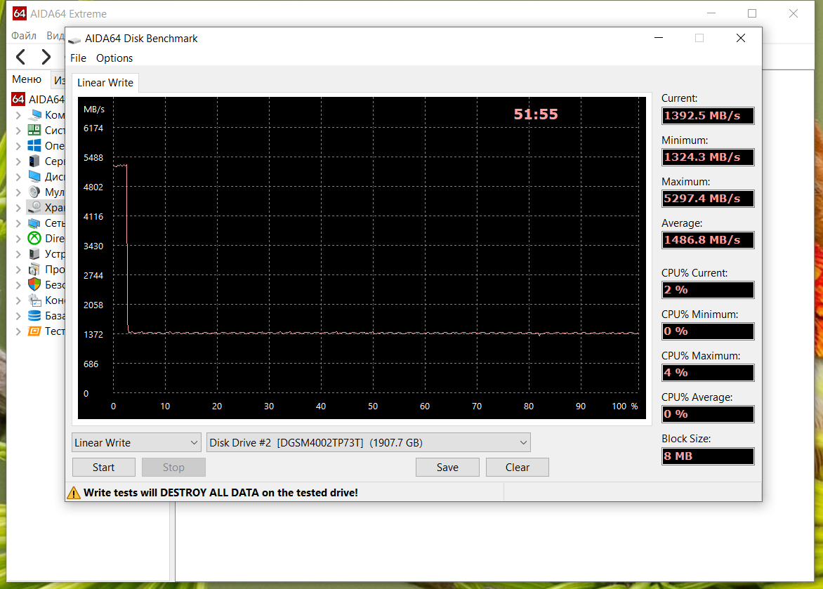Image resolution: width=823 pixels, height=589 pixels.
Task: Expand the Storage tree node
Action: (x=18, y=207)
